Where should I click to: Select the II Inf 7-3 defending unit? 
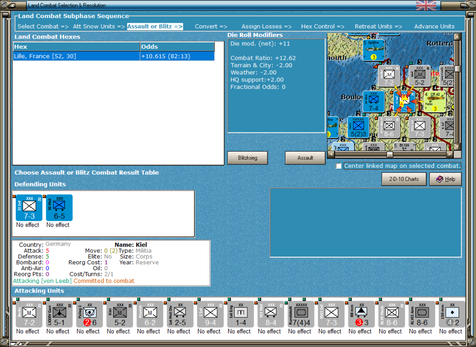tap(29, 208)
